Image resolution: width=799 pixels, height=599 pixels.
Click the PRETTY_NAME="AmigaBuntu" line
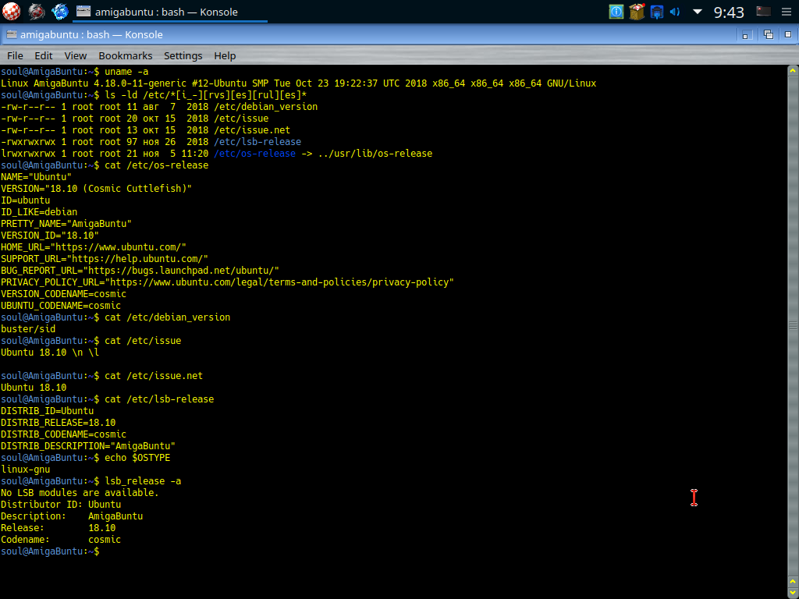66,224
